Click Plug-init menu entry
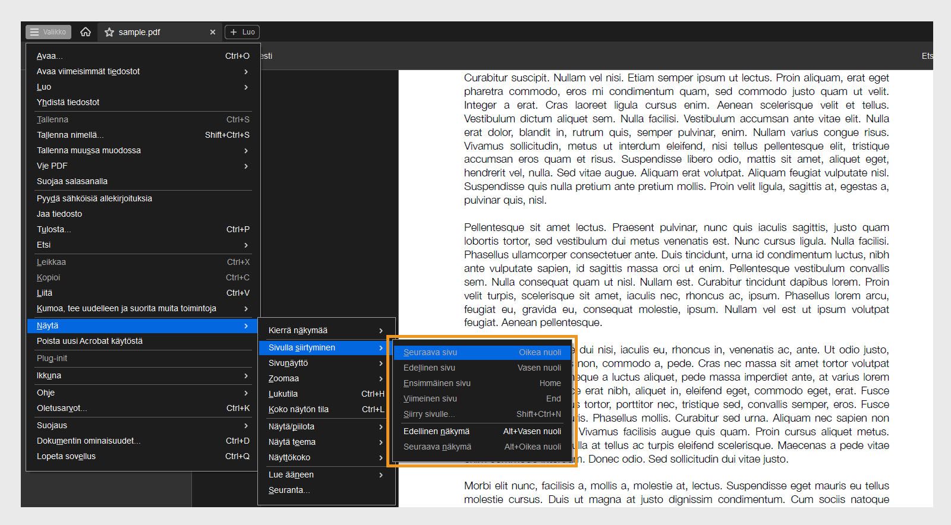 (143, 358)
